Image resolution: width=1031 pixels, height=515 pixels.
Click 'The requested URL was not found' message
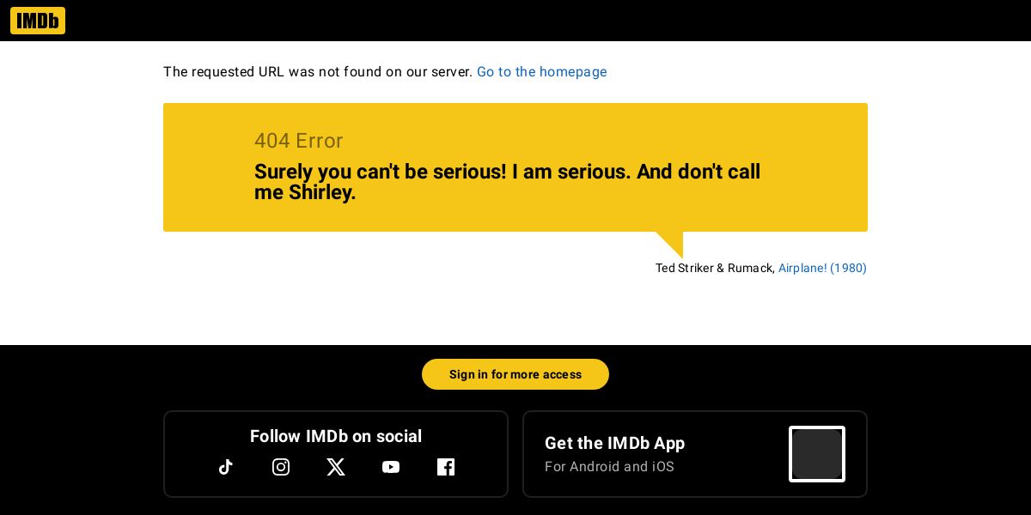(x=318, y=72)
